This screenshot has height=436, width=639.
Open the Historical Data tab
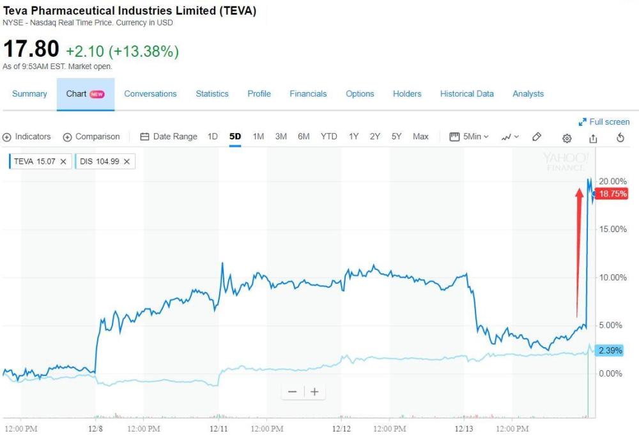click(467, 94)
